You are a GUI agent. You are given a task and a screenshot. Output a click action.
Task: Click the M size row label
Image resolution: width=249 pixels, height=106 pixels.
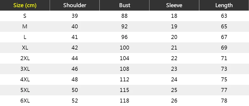(25, 26)
